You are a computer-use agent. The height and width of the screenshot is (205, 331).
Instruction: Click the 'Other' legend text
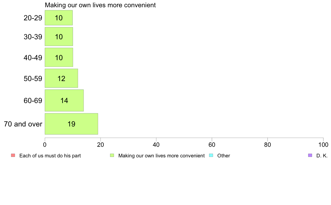(x=223, y=156)
